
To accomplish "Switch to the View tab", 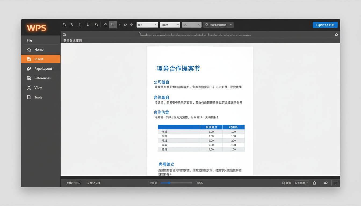I will (41, 88).
